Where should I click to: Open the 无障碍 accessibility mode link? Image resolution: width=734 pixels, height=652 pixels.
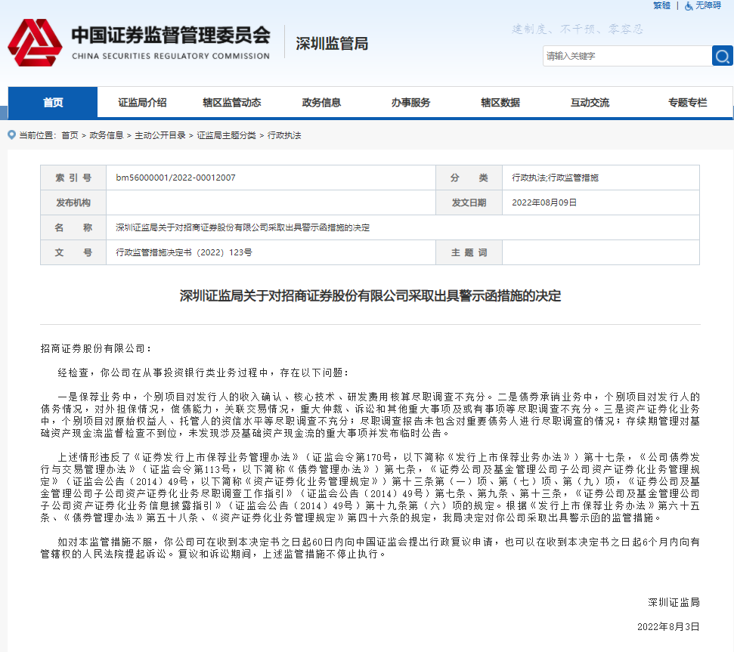coord(708,5)
